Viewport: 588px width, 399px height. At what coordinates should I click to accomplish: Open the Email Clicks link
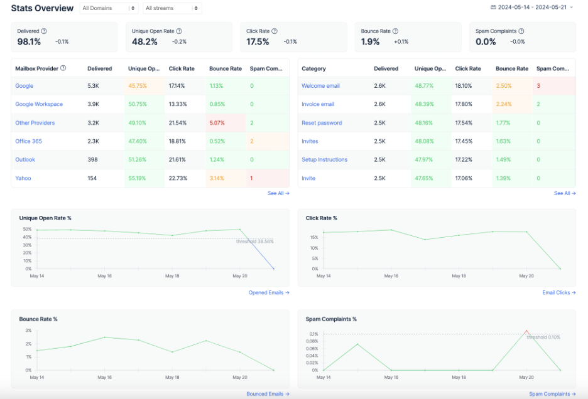560,292
